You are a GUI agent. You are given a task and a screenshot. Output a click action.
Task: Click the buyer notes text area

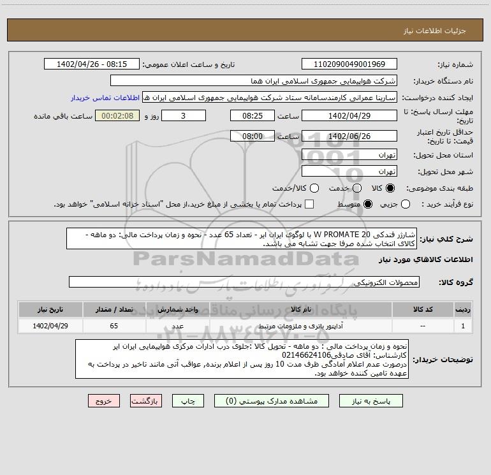(242, 359)
